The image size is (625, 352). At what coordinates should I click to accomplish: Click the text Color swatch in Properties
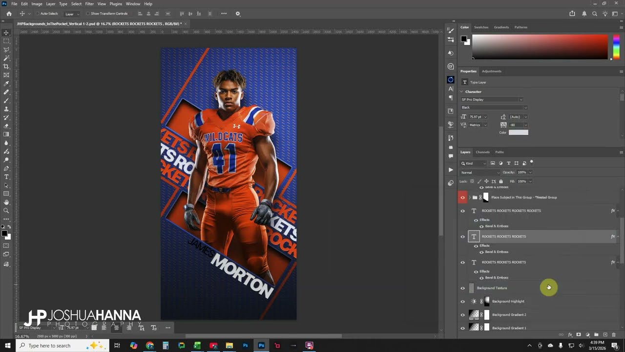[518, 132]
